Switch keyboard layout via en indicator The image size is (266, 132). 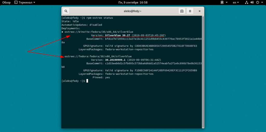pos(236,3)
